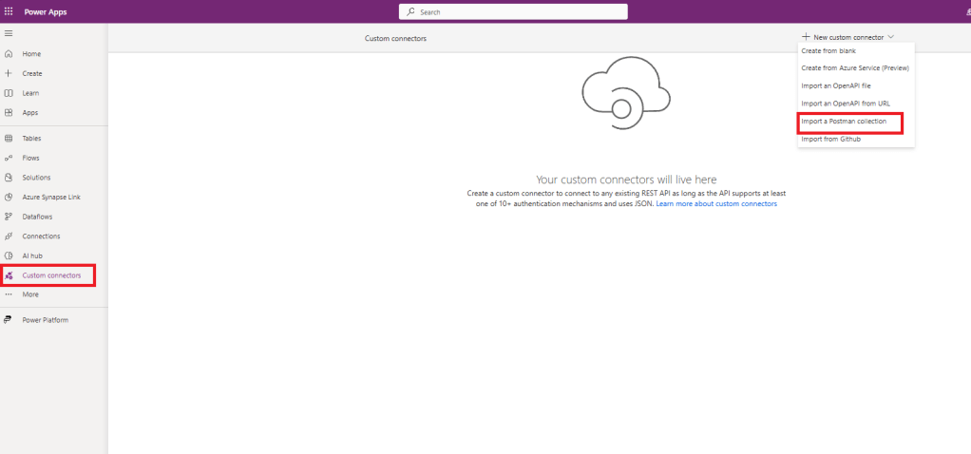Collapse the left navigation hamburger menu
This screenshot has height=454, width=971.
pyautogui.click(x=9, y=33)
